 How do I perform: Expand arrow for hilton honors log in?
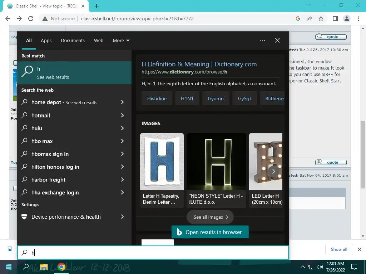[x=122, y=167]
